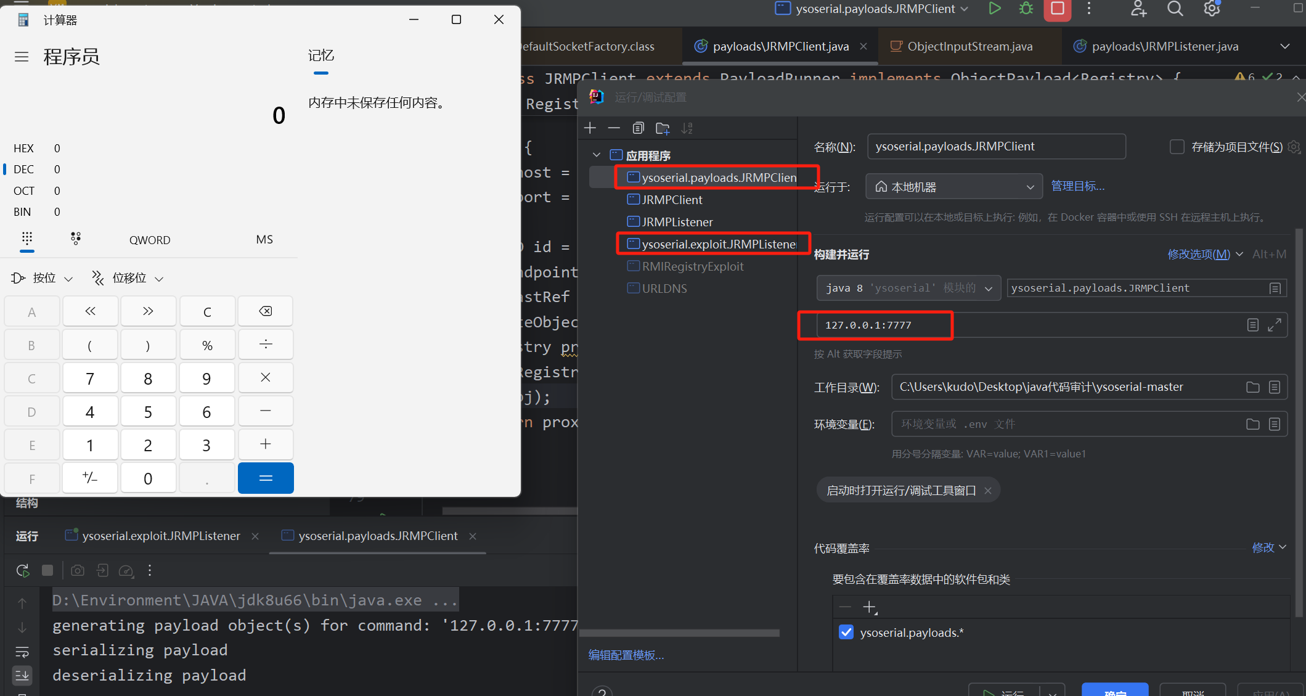Switch to the ObjectInputStream.java editor tab

pos(969,46)
